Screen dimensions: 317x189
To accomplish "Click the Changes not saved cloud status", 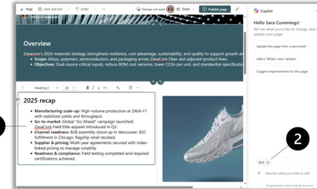I will [151, 9].
